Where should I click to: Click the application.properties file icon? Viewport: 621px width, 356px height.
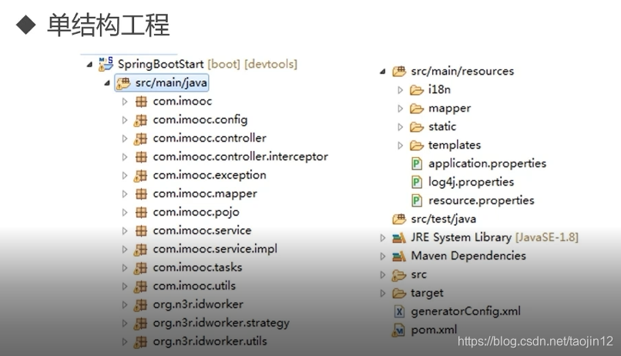tap(416, 163)
